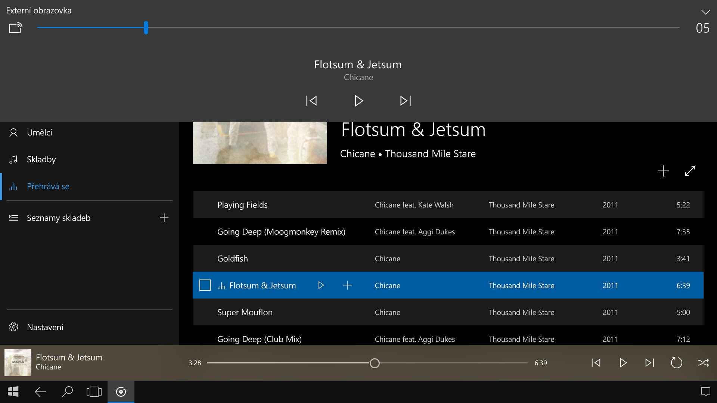The height and width of the screenshot is (403, 717).
Task: Toggle repeat in bottom player bar
Action: (676, 363)
